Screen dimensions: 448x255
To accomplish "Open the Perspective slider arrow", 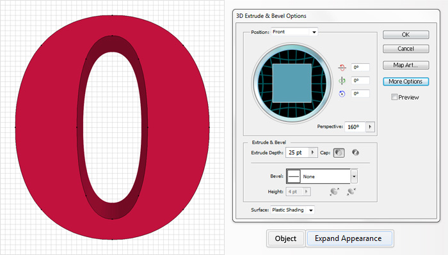I will pyautogui.click(x=370, y=127).
